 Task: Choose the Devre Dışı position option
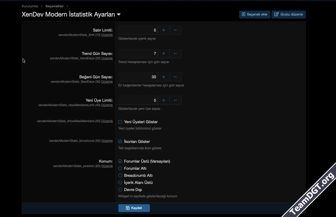tap(120, 190)
